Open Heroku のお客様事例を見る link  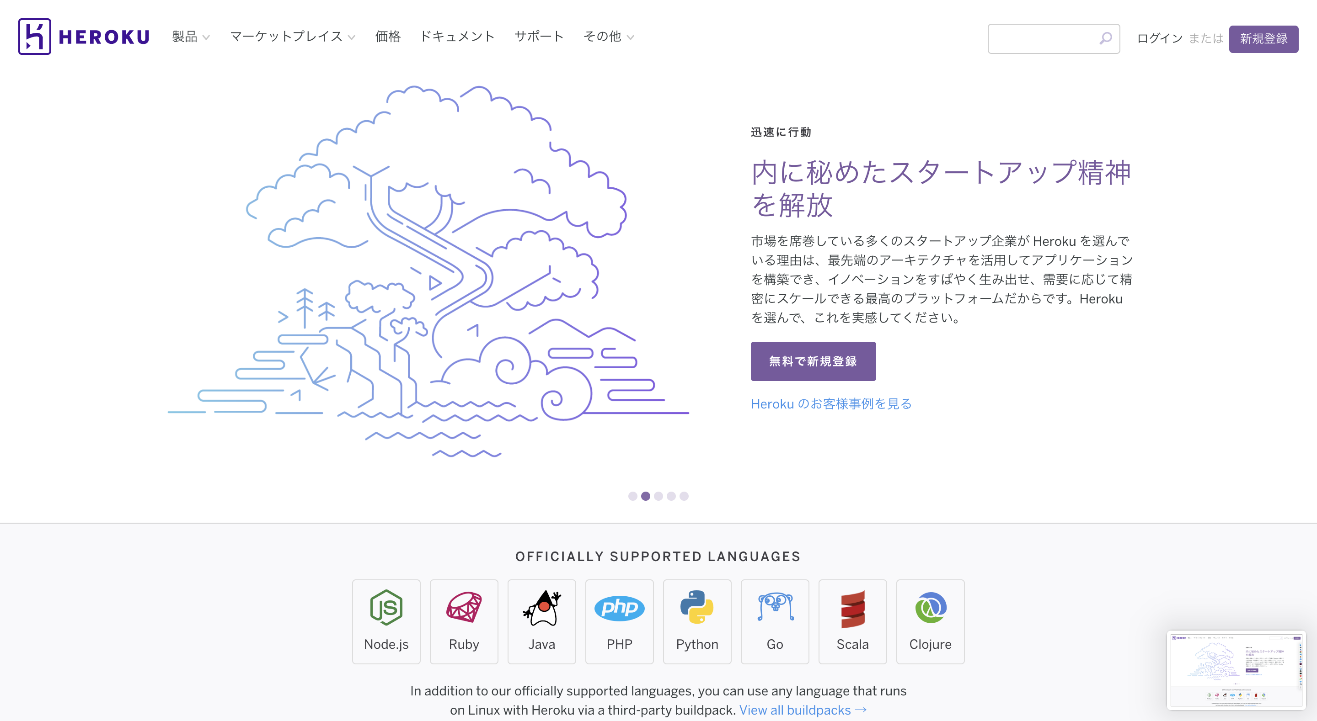point(831,404)
